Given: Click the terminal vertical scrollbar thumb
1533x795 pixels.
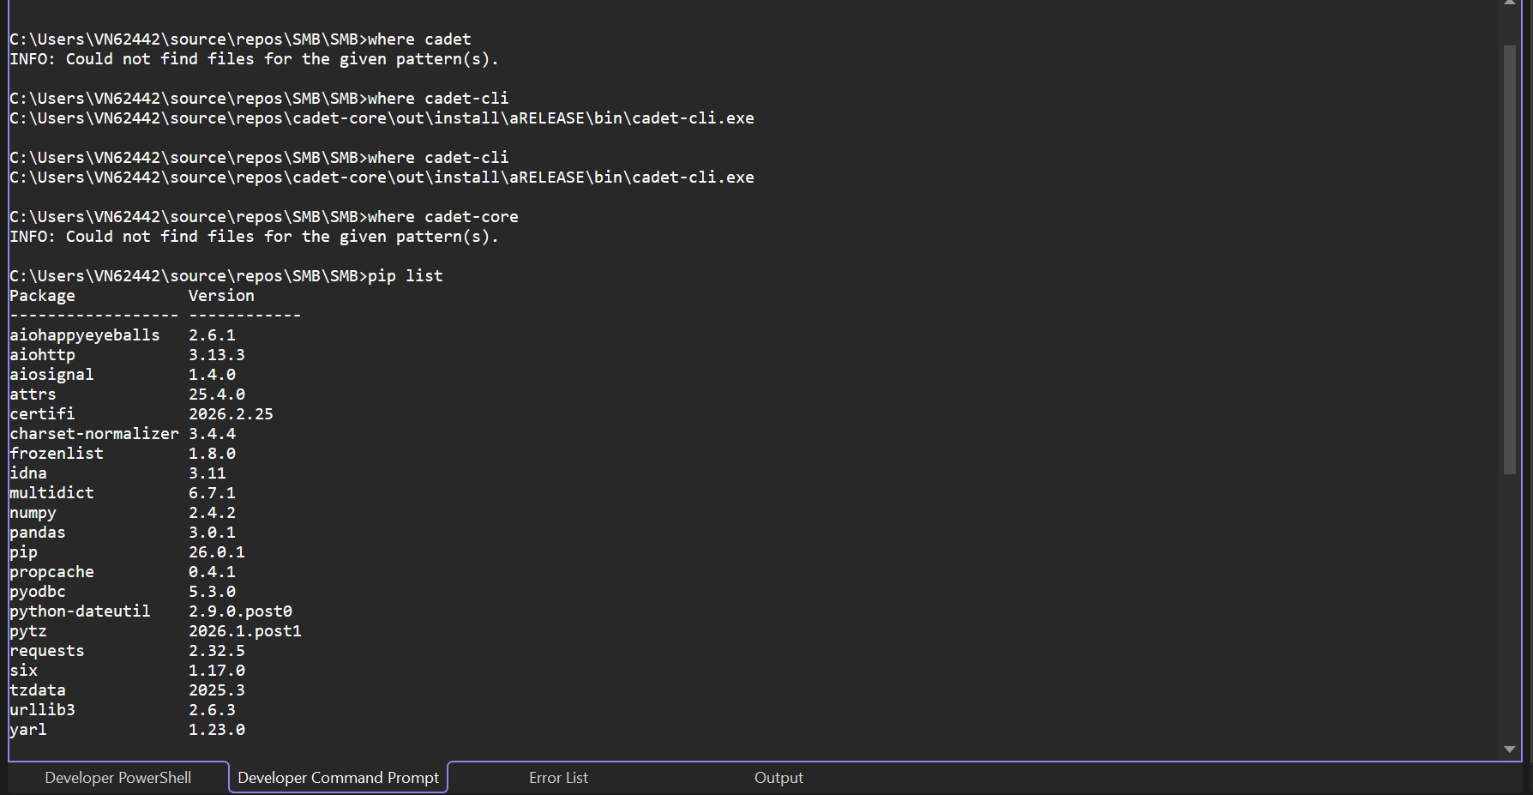Looking at the screenshot, I should [1510, 257].
